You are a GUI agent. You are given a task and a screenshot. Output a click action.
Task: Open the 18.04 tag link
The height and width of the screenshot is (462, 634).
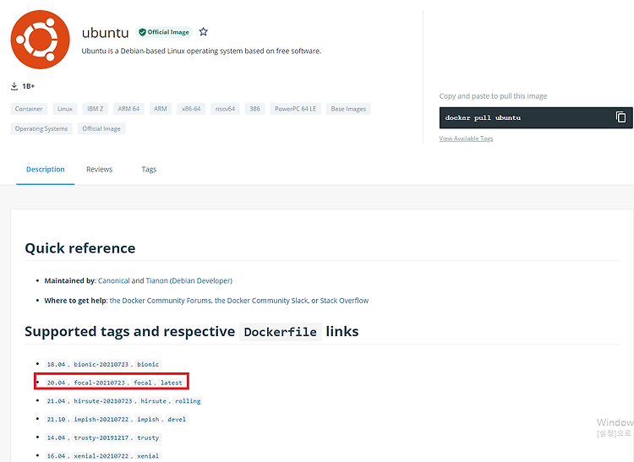point(56,364)
